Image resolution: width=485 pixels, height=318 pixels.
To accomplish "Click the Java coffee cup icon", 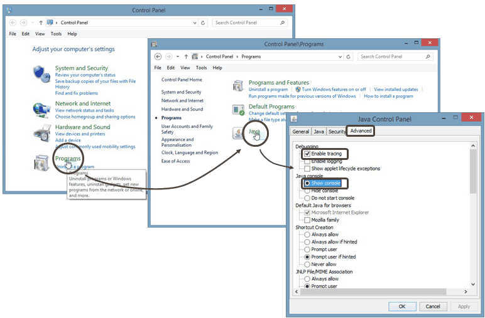I will 238,133.
